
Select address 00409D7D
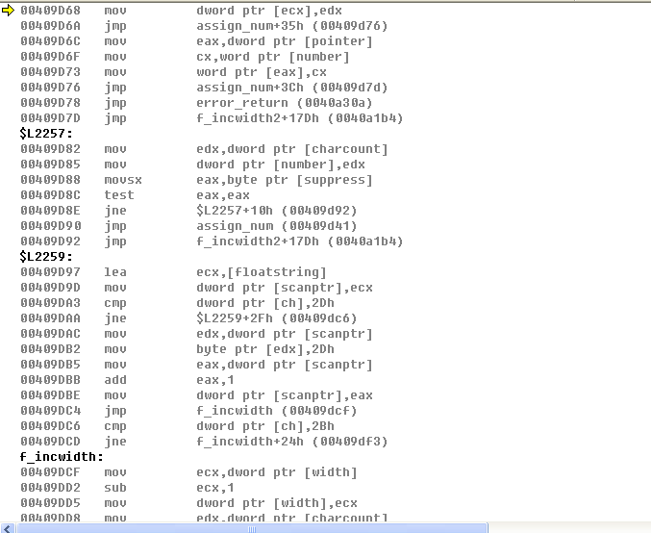click(50, 118)
